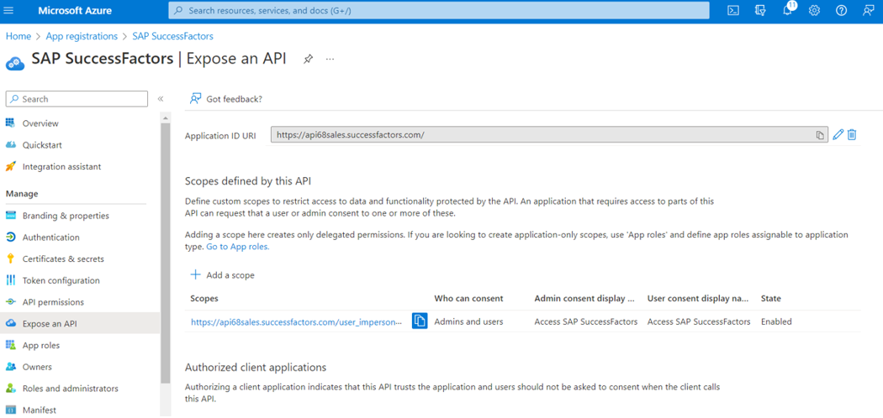883x418 pixels.
Task: Copy the user_impersonation scope URL
Action: [420, 321]
